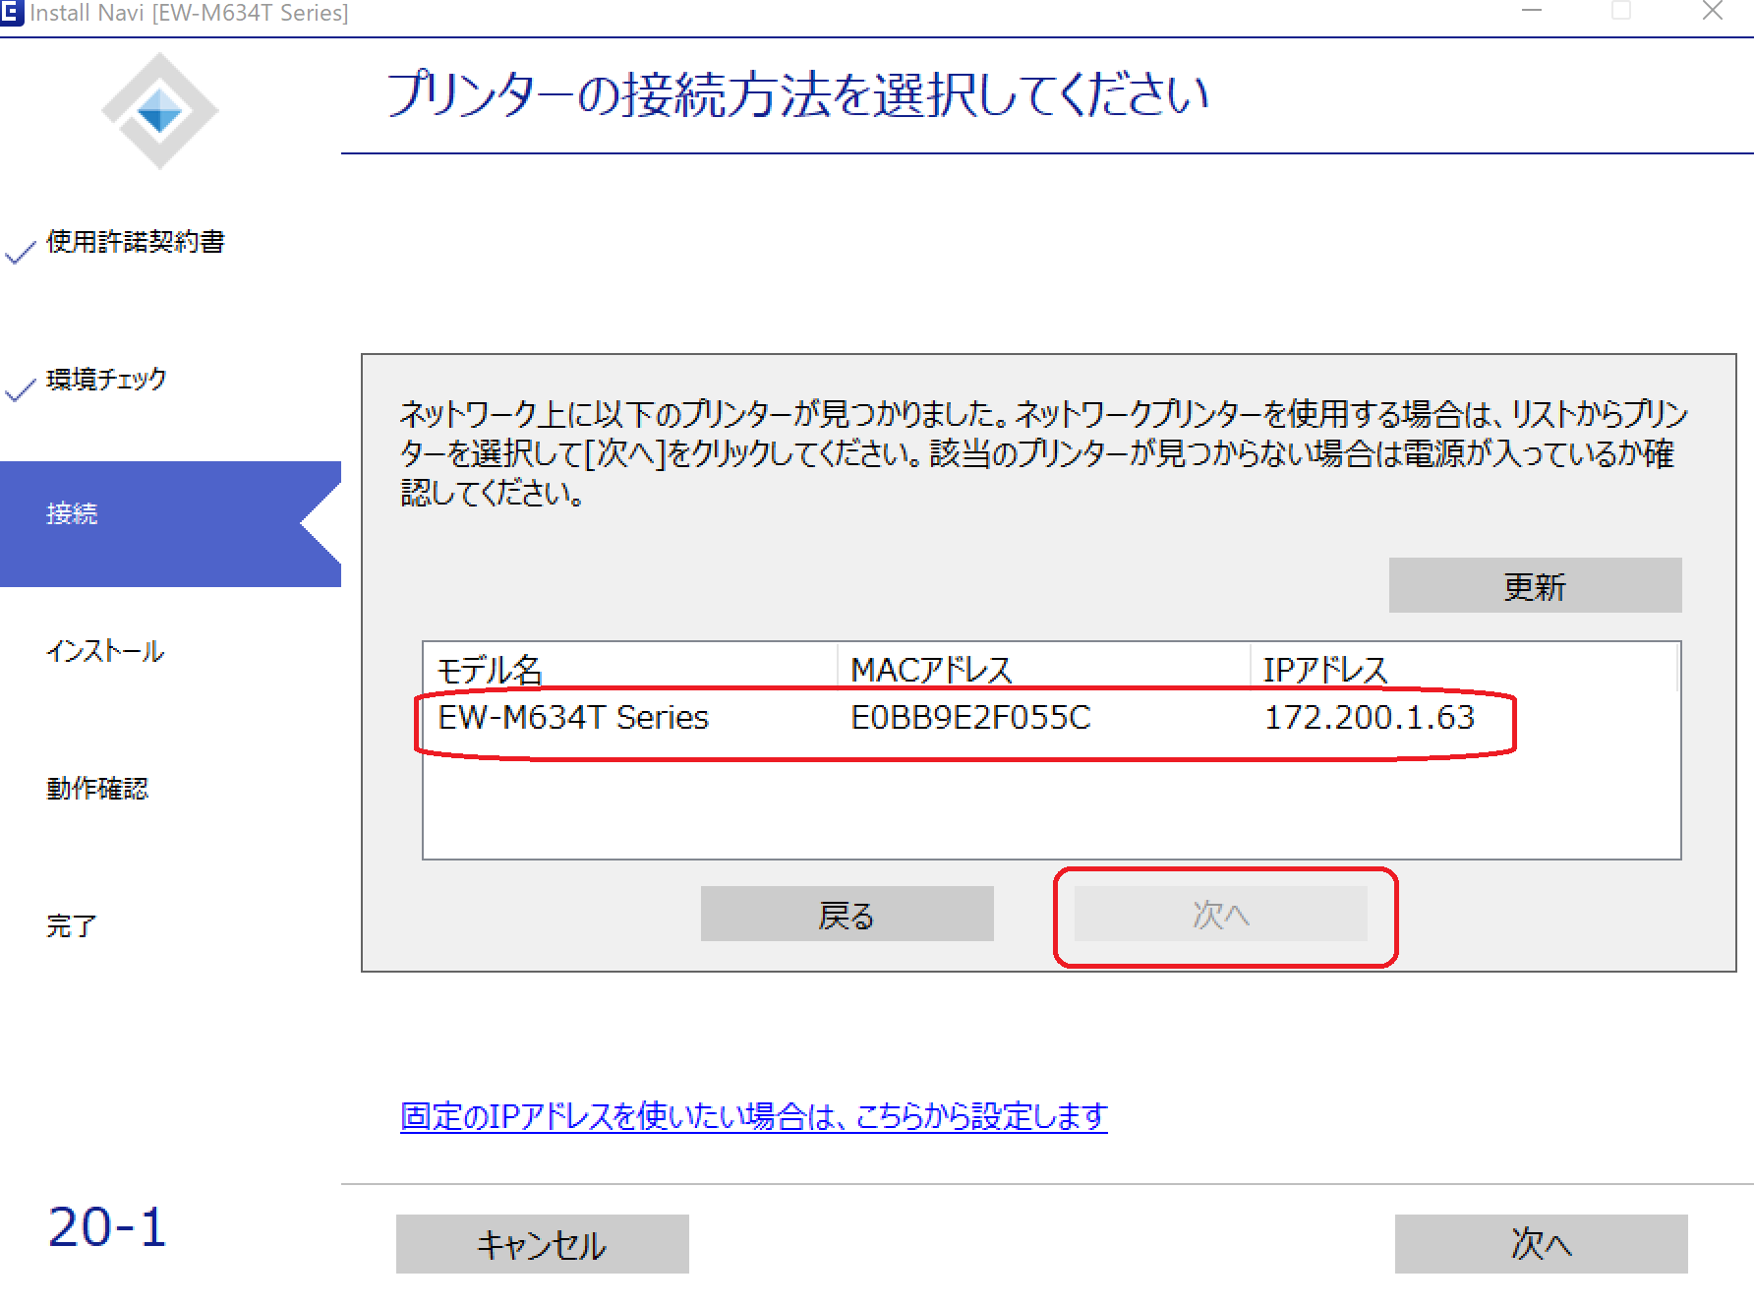Image resolution: width=1754 pixels, height=1306 pixels.
Task: Select the highlighted 接続 step
Action: click(x=73, y=514)
